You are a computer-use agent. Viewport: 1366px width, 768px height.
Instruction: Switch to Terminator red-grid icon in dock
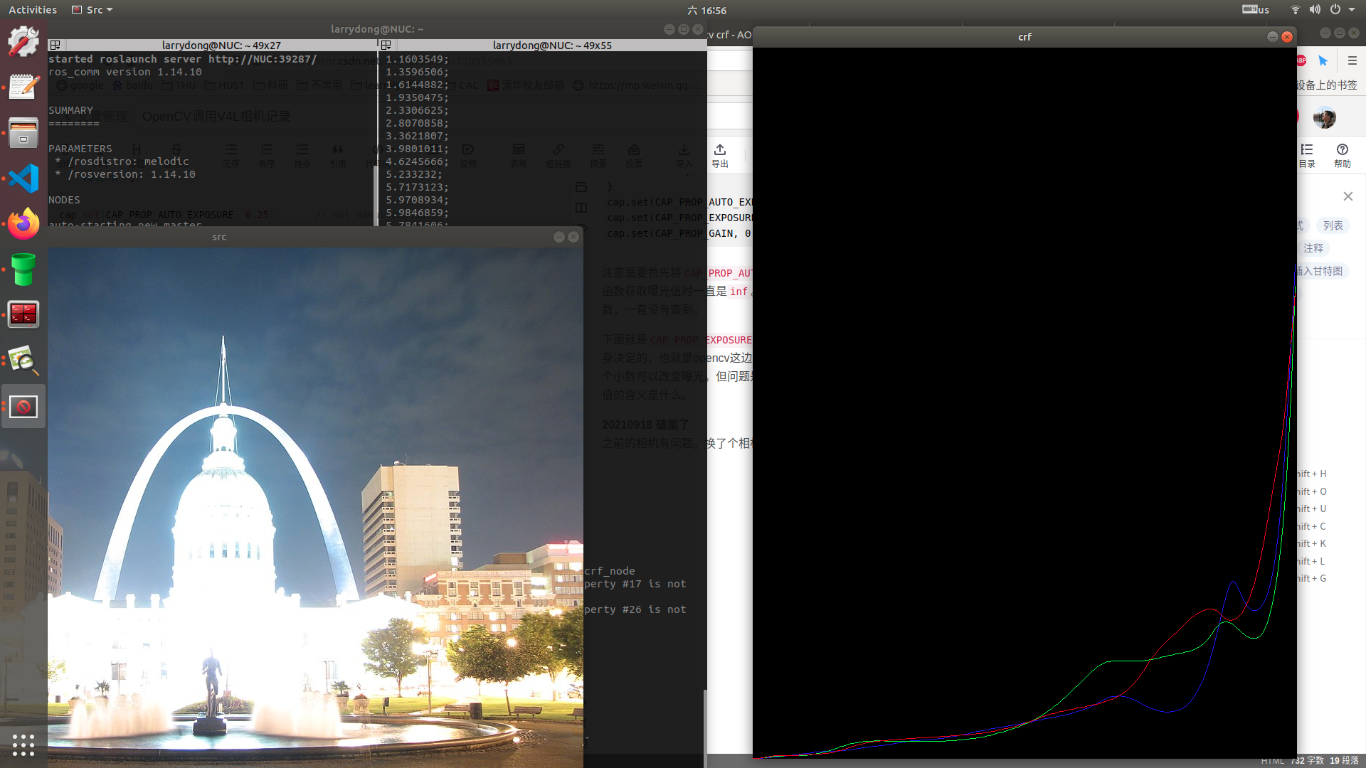23,314
